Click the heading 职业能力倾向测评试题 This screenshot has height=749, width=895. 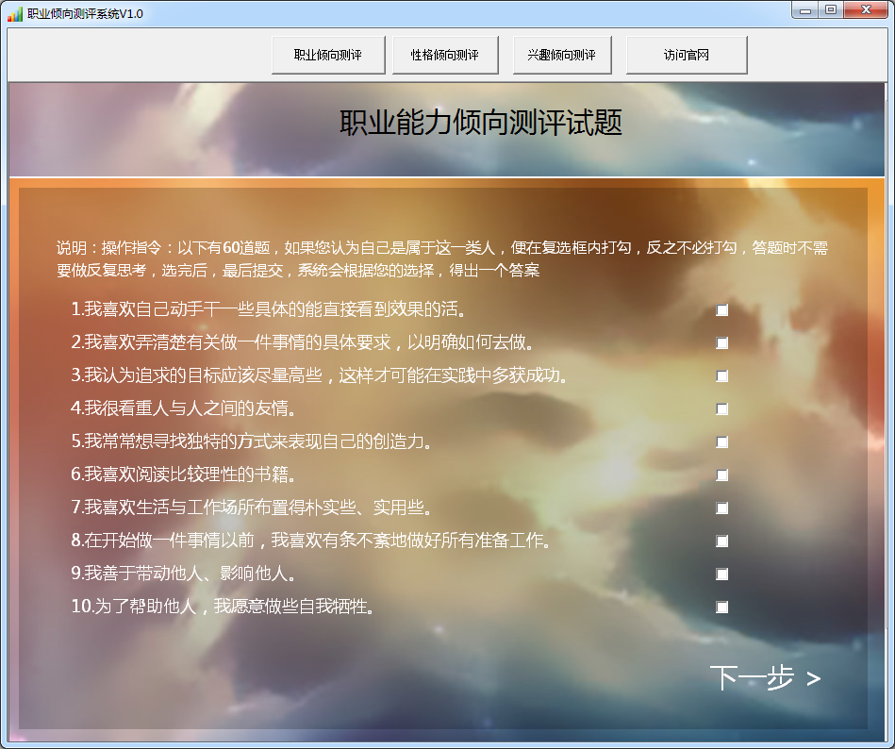(481, 123)
